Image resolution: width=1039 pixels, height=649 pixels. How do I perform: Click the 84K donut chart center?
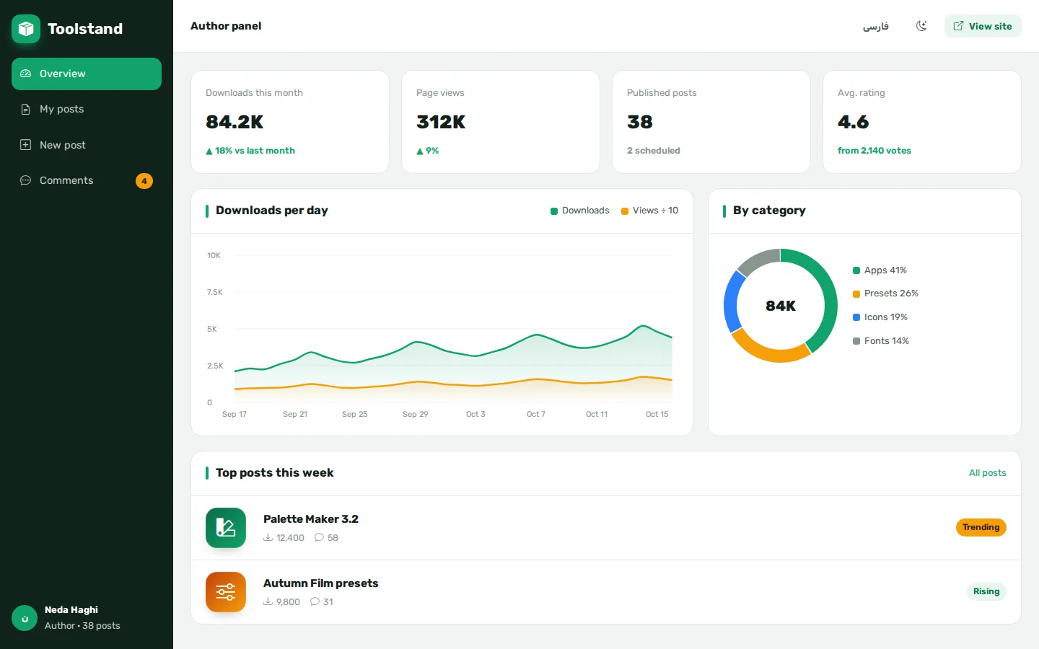pyautogui.click(x=781, y=306)
